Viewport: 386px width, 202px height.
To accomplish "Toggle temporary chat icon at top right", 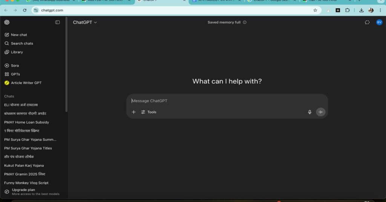I will pyautogui.click(x=367, y=22).
